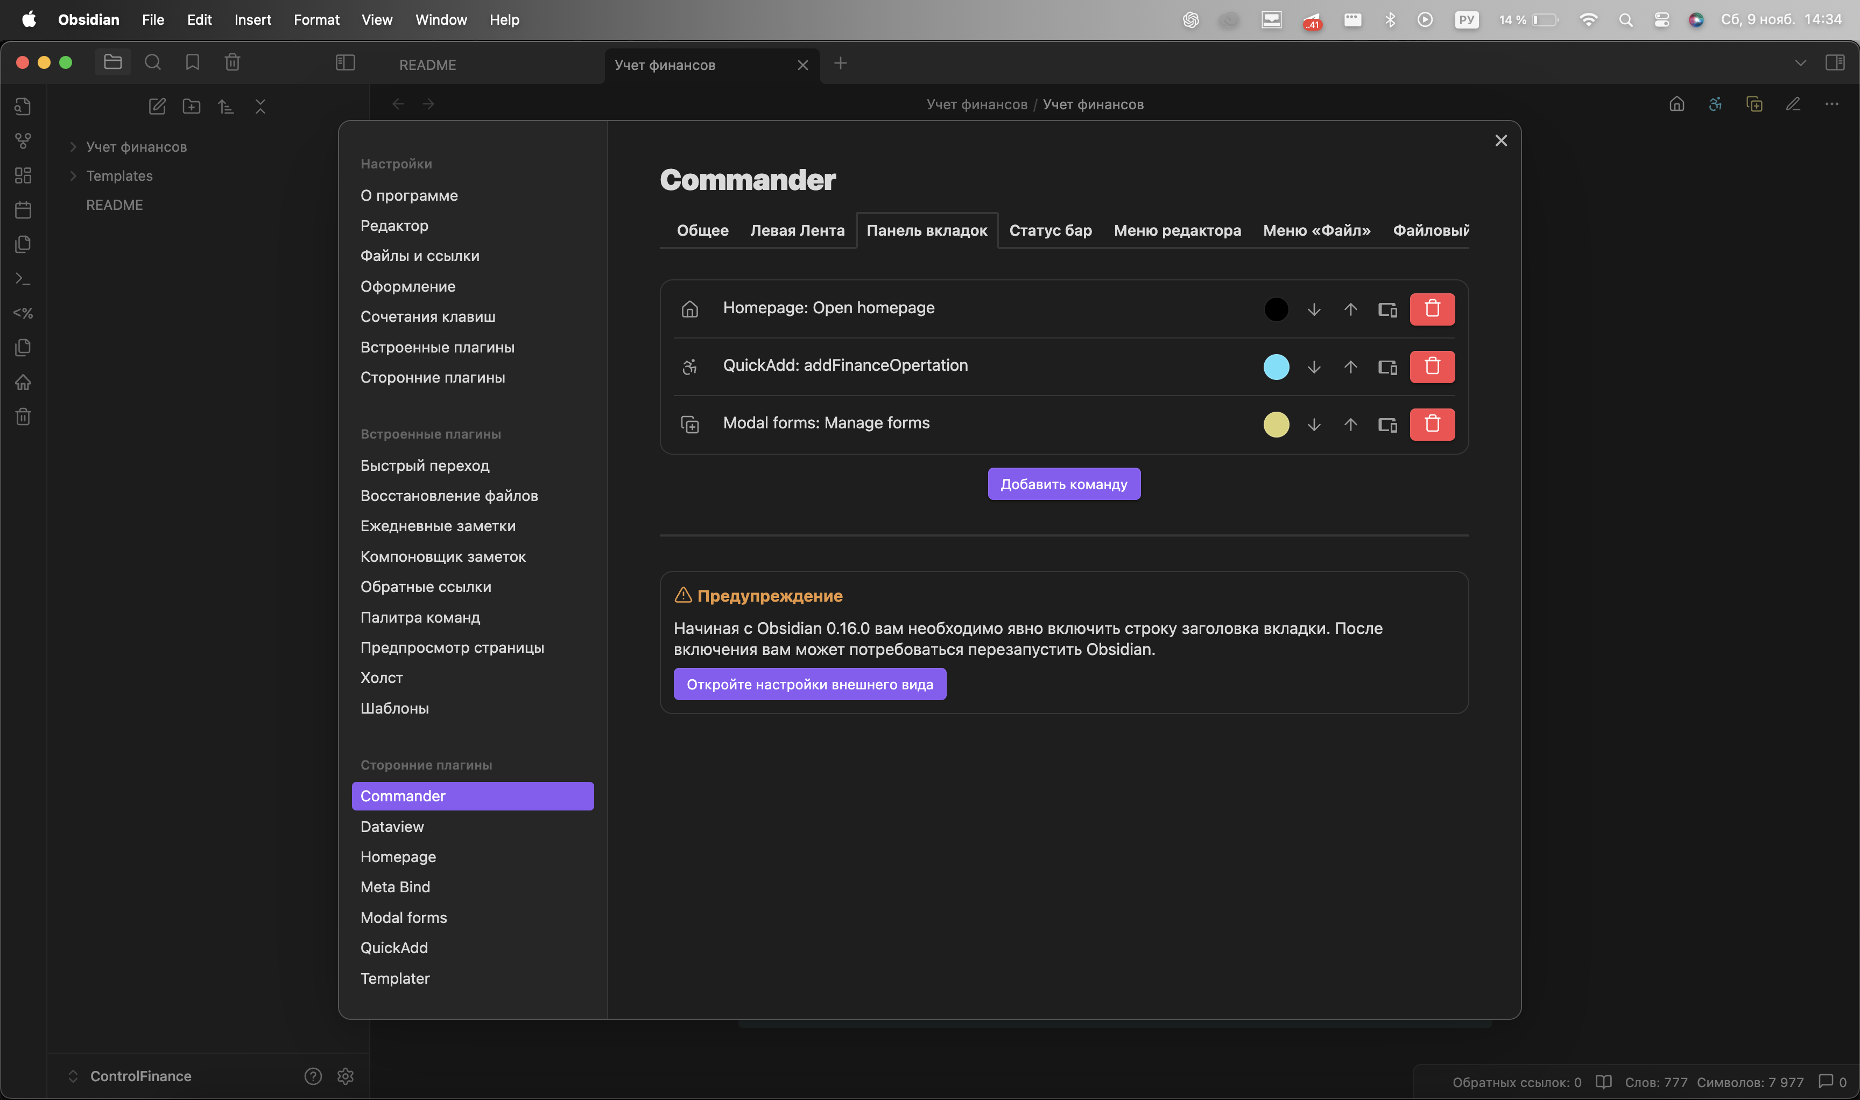This screenshot has width=1860, height=1100.
Task: Click the bookmarks icon in sidebar header
Action: [193, 62]
